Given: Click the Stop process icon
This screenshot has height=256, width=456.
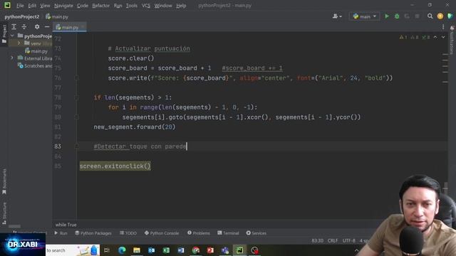Looking at the screenshot, I should click(x=417, y=16).
